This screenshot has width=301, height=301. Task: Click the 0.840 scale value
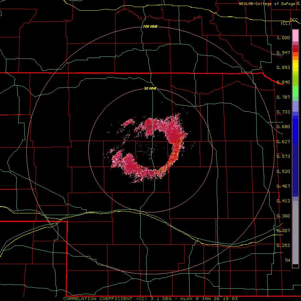[283, 82]
